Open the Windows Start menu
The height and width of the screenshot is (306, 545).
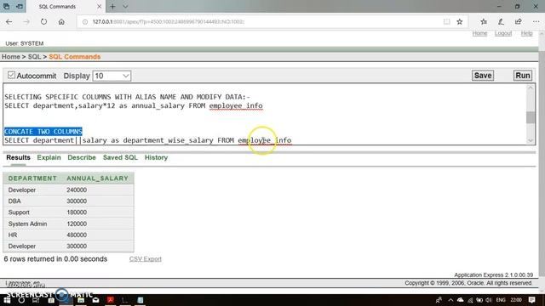[7, 300]
